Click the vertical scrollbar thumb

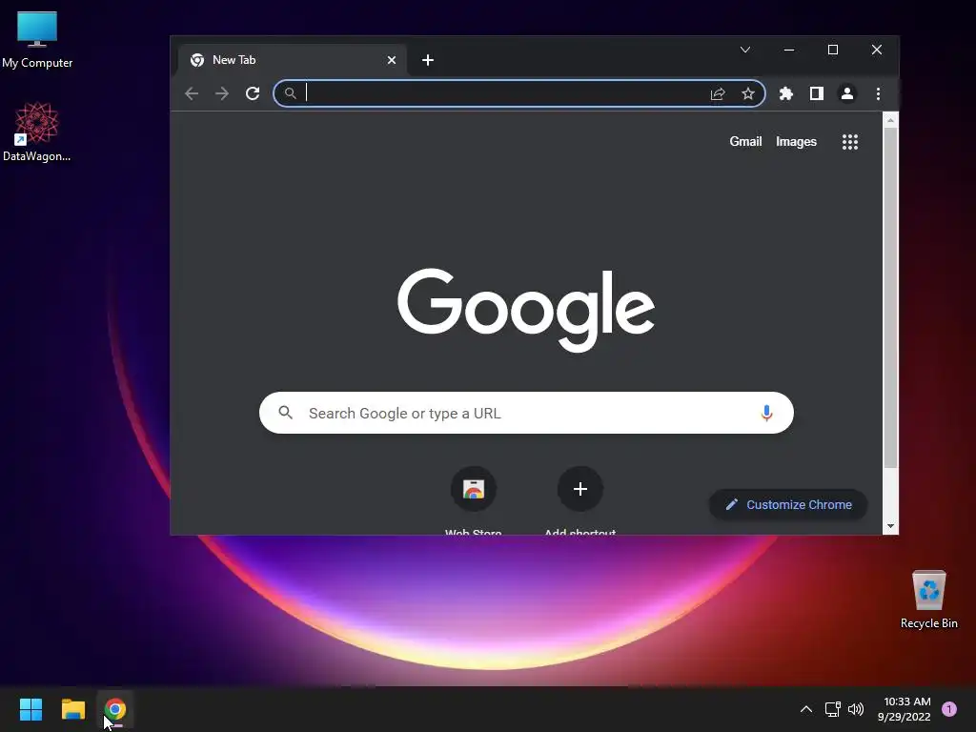click(891, 297)
